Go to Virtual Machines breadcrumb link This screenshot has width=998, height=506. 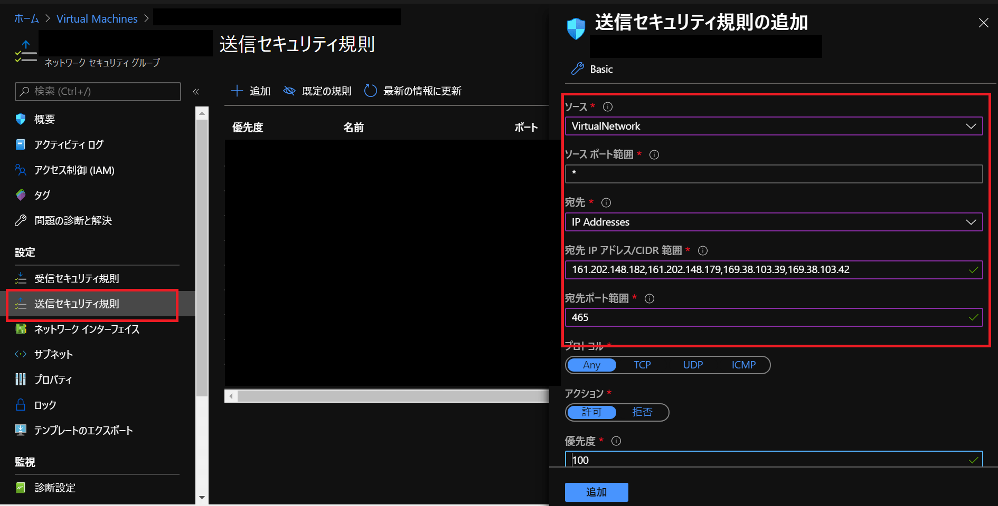97,19
